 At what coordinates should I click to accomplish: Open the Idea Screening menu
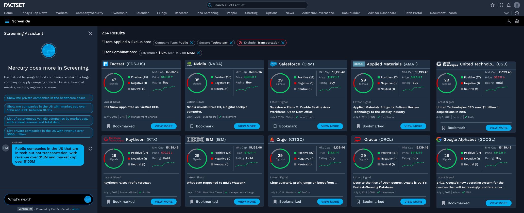click(208, 13)
